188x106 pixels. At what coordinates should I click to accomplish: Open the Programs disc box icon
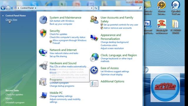pyautogui.click(x=43, y=82)
